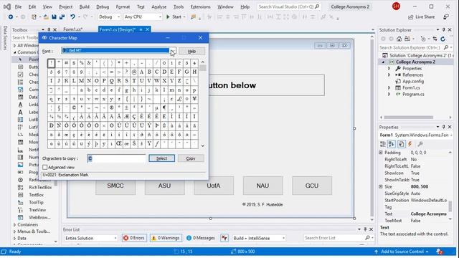Click the Save All toolbar icon
459x258 pixels.
click(62, 17)
